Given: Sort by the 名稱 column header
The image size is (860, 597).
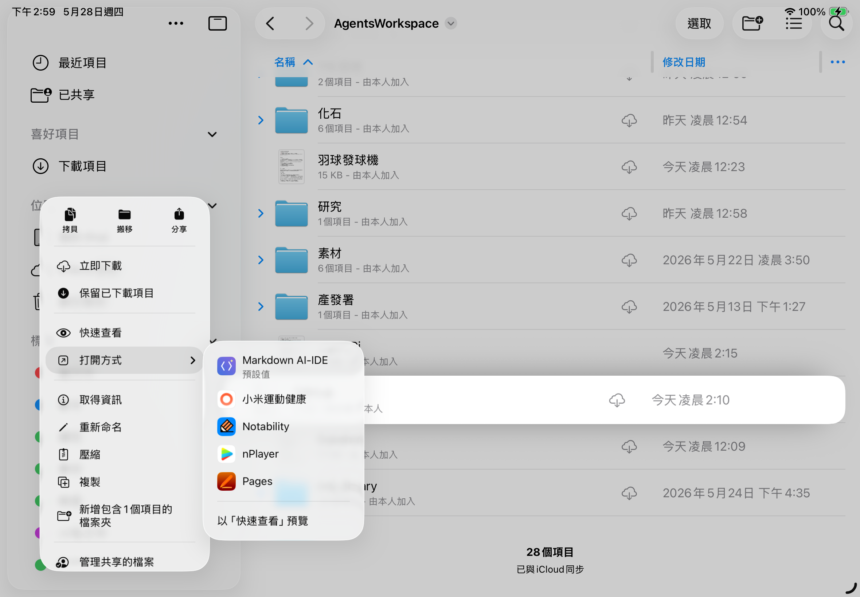Looking at the screenshot, I should 293,62.
